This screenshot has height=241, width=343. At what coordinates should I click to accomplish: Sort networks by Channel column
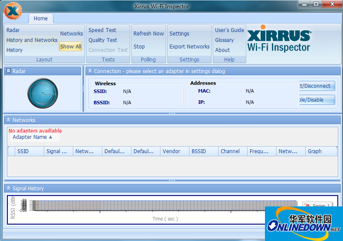233,151
